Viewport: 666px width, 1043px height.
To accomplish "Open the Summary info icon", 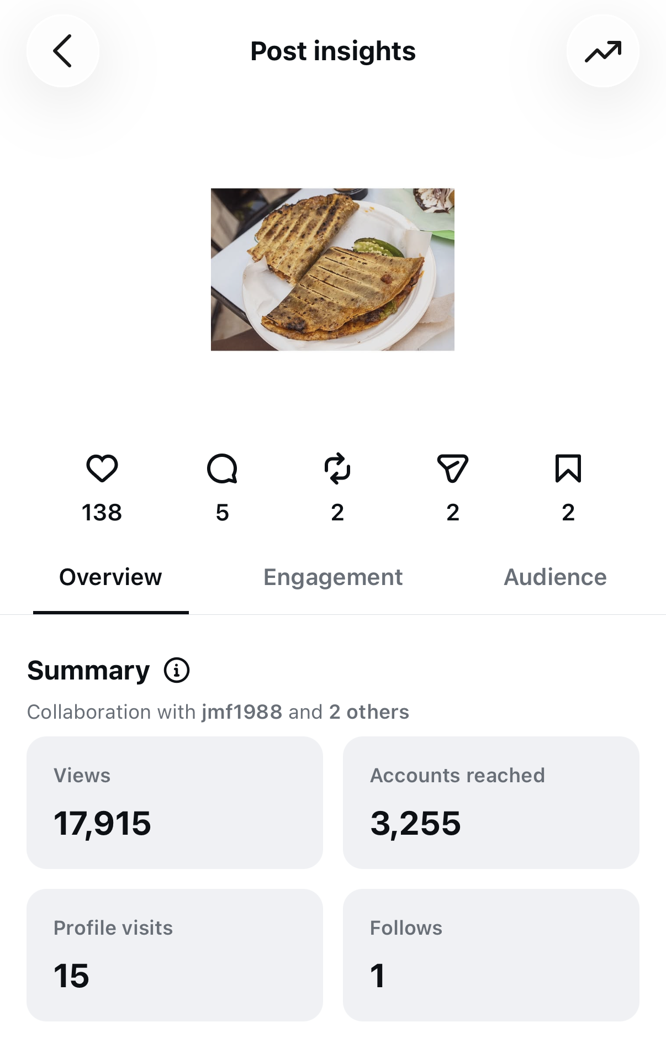I will click(177, 671).
